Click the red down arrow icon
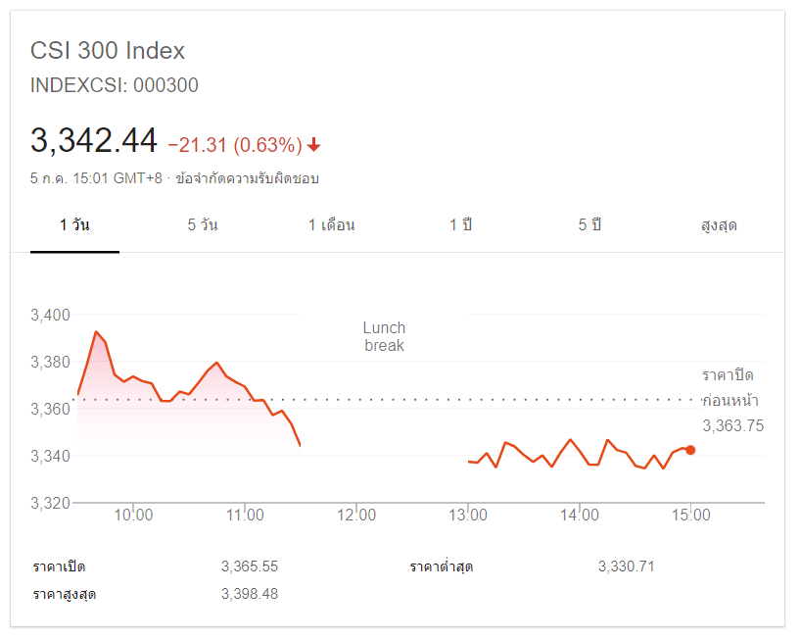This screenshot has height=640, width=800. [313, 145]
